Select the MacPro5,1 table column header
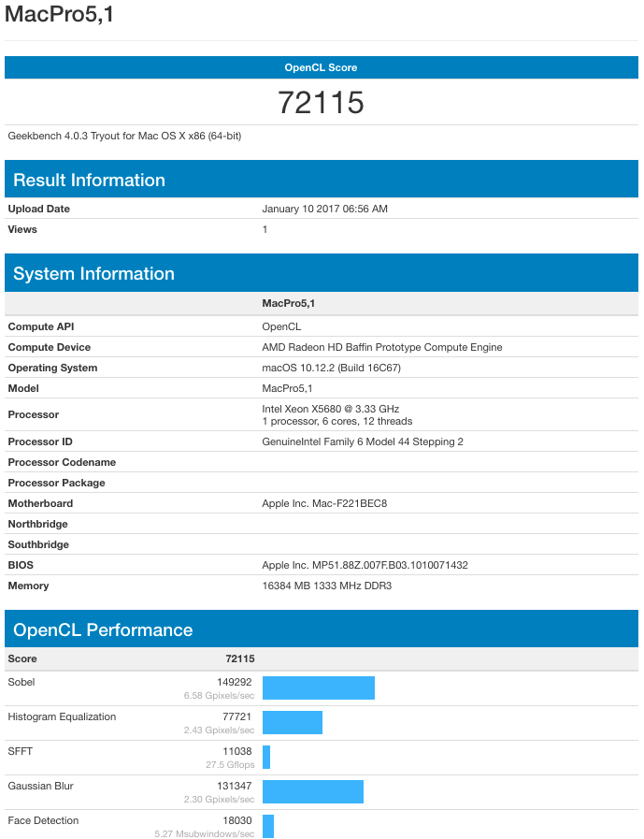The height and width of the screenshot is (839, 644). (288, 303)
